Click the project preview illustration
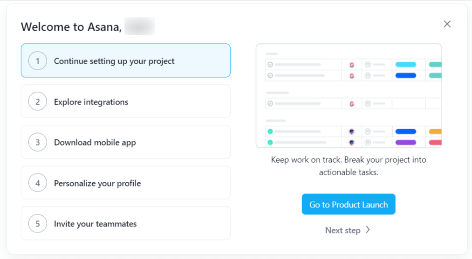 tap(349, 96)
